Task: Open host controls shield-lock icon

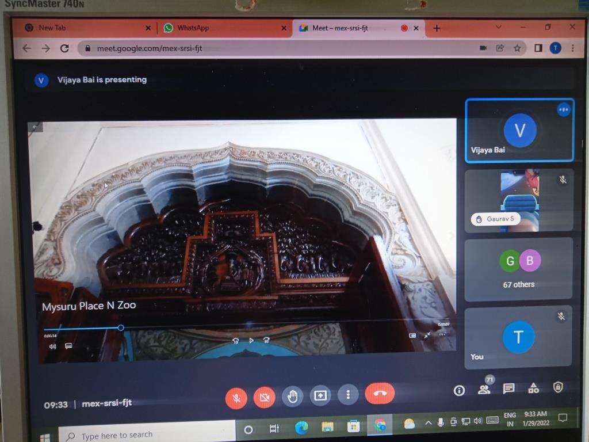Action: [x=558, y=387]
